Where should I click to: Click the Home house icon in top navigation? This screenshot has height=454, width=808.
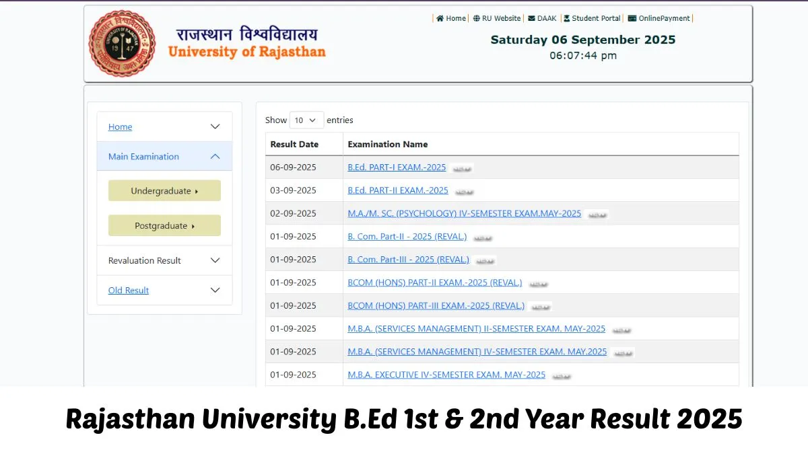(440, 19)
